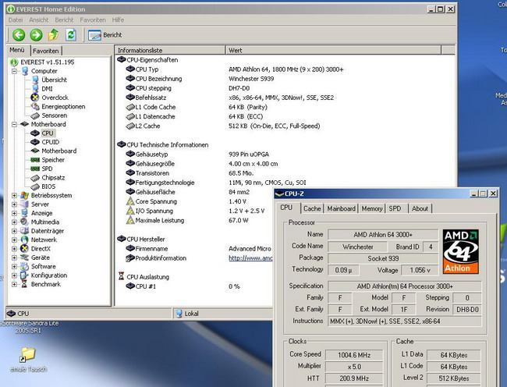Open the http://www.amd product link

pyautogui.click(x=250, y=258)
